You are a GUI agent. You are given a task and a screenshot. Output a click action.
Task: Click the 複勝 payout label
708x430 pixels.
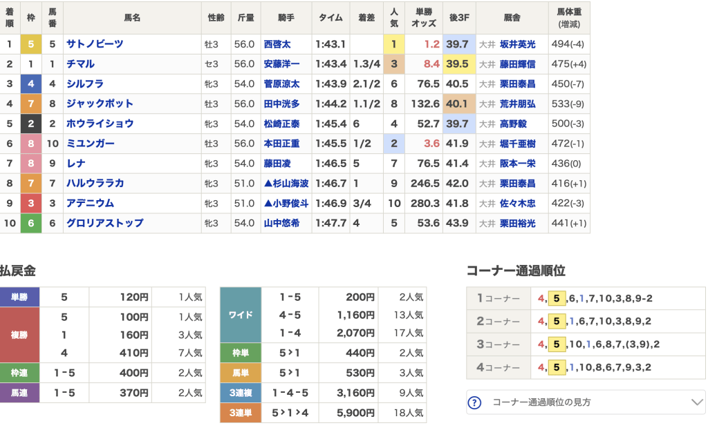[x=19, y=335]
